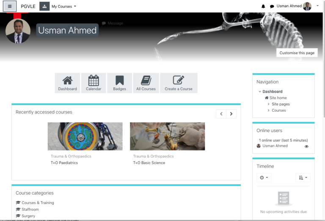Collapse the Dashboard navigation node
Viewport: 325px width, 221px height.
point(260,91)
